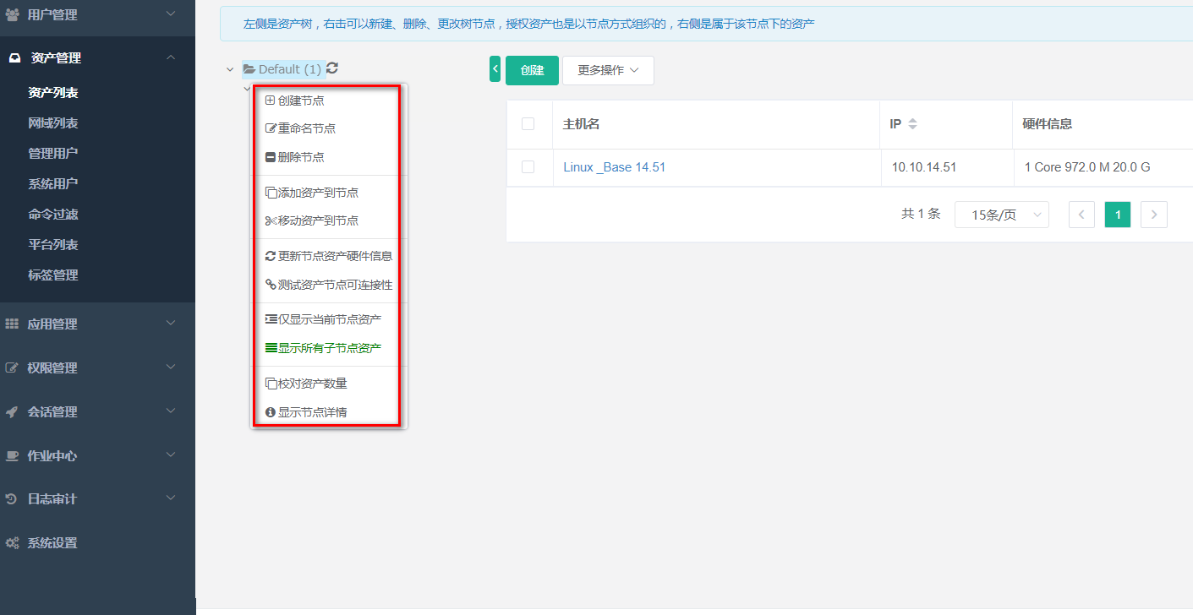
Task: Click the indent icon of 仅显示当前节点资产
Action: tap(271, 319)
